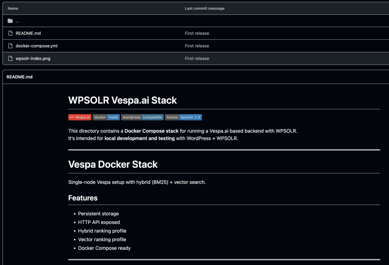Click the 'Hybrid ranking profile' bullet
Screen dimensions: 389x265
point(102,231)
